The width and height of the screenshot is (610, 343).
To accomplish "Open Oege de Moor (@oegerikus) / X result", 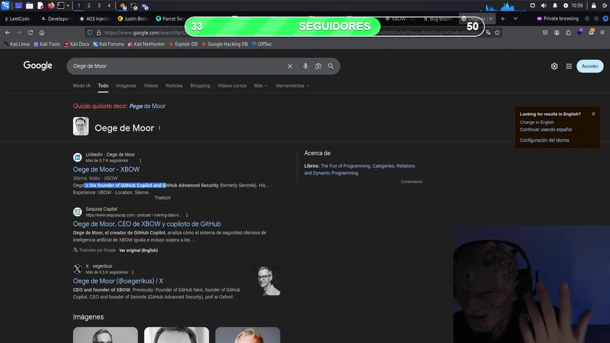I will 118,281.
